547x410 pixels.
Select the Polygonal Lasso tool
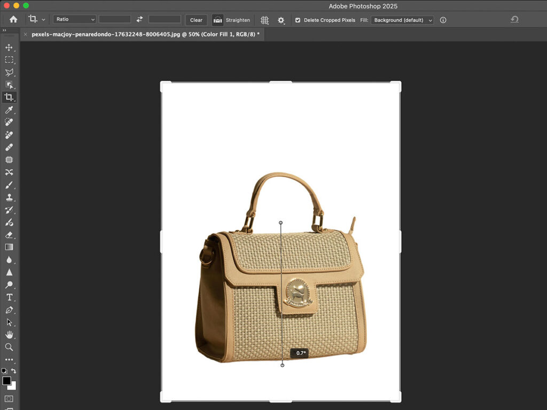click(9, 72)
